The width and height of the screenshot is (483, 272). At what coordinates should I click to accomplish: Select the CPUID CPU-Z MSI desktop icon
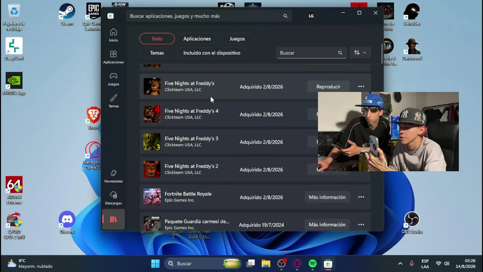(x=14, y=226)
